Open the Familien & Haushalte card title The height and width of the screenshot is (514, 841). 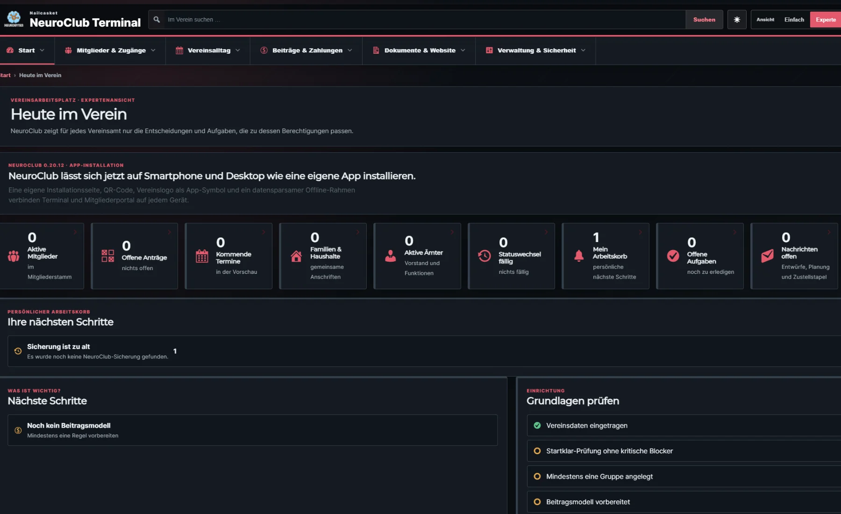coord(326,253)
